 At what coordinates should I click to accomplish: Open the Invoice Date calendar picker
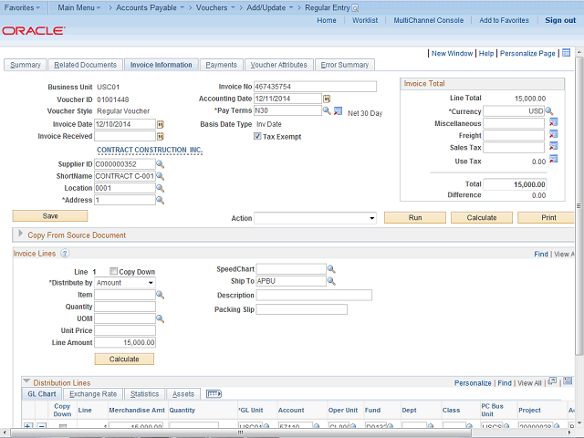click(161, 124)
